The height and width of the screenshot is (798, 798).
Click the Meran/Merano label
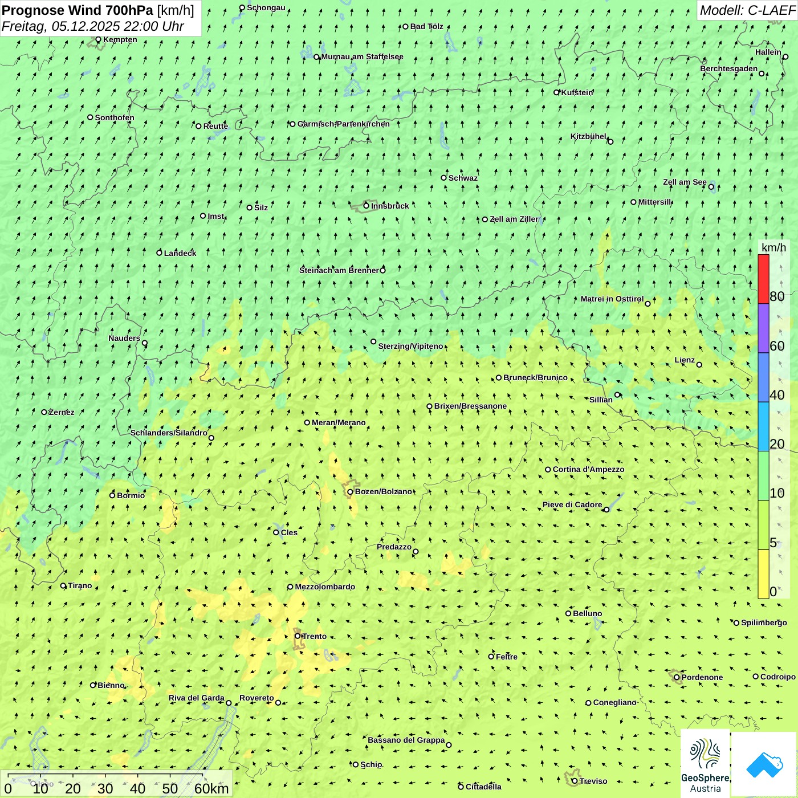(339, 422)
